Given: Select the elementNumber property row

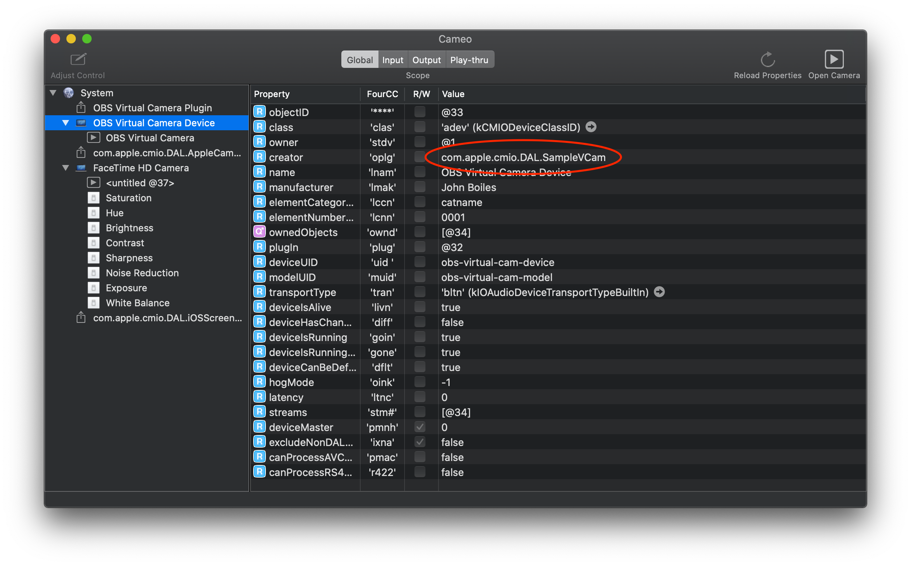Looking at the screenshot, I should point(558,217).
